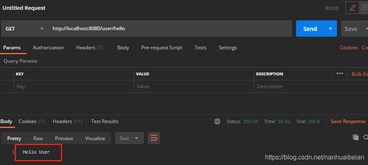Click the request URL input field
The height and width of the screenshot is (165, 368).
point(170,29)
